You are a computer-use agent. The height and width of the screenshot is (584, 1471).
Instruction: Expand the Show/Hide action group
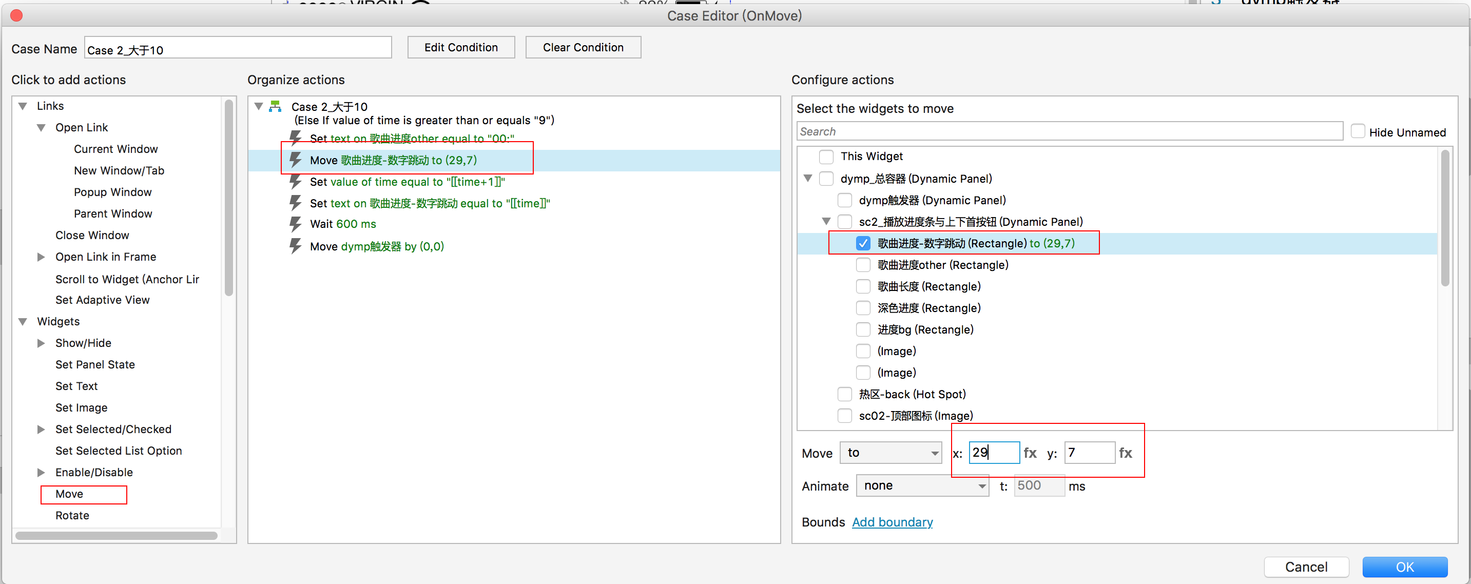[x=41, y=343]
